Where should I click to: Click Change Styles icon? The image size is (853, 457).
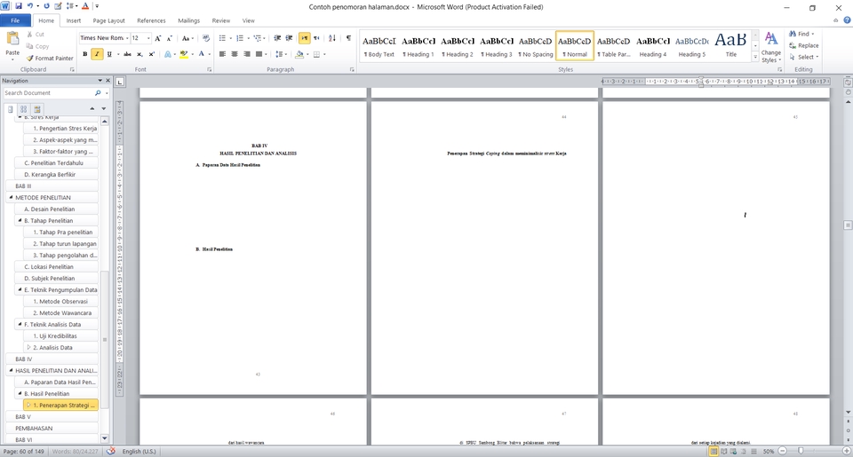(x=770, y=47)
